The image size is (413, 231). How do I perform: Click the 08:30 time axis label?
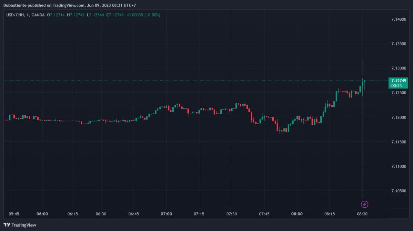(x=362, y=214)
